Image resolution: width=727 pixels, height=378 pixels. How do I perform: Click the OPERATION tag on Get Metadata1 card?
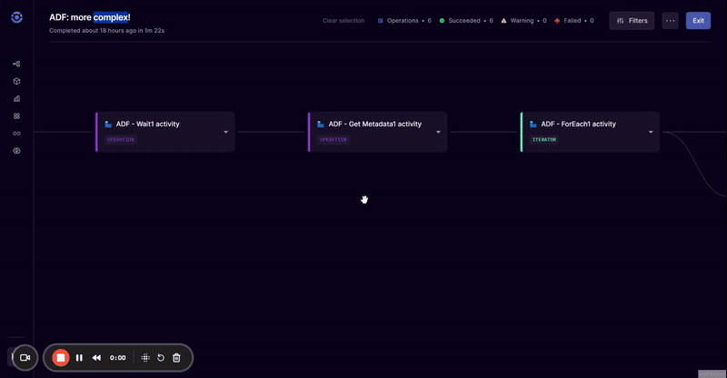[333, 140]
